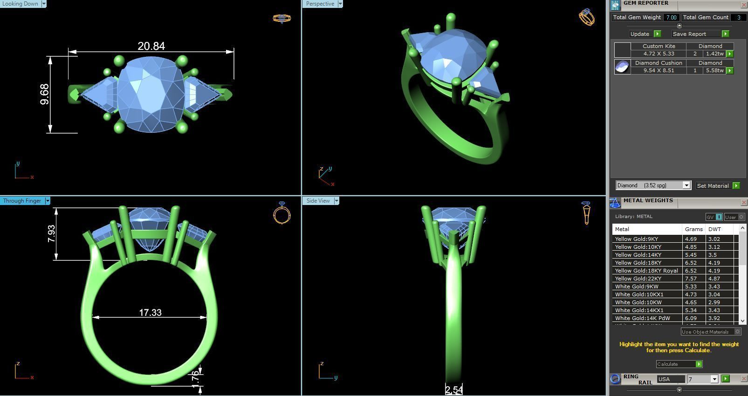Click the DWT column header
Screen dimensions: 748x396
point(720,229)
